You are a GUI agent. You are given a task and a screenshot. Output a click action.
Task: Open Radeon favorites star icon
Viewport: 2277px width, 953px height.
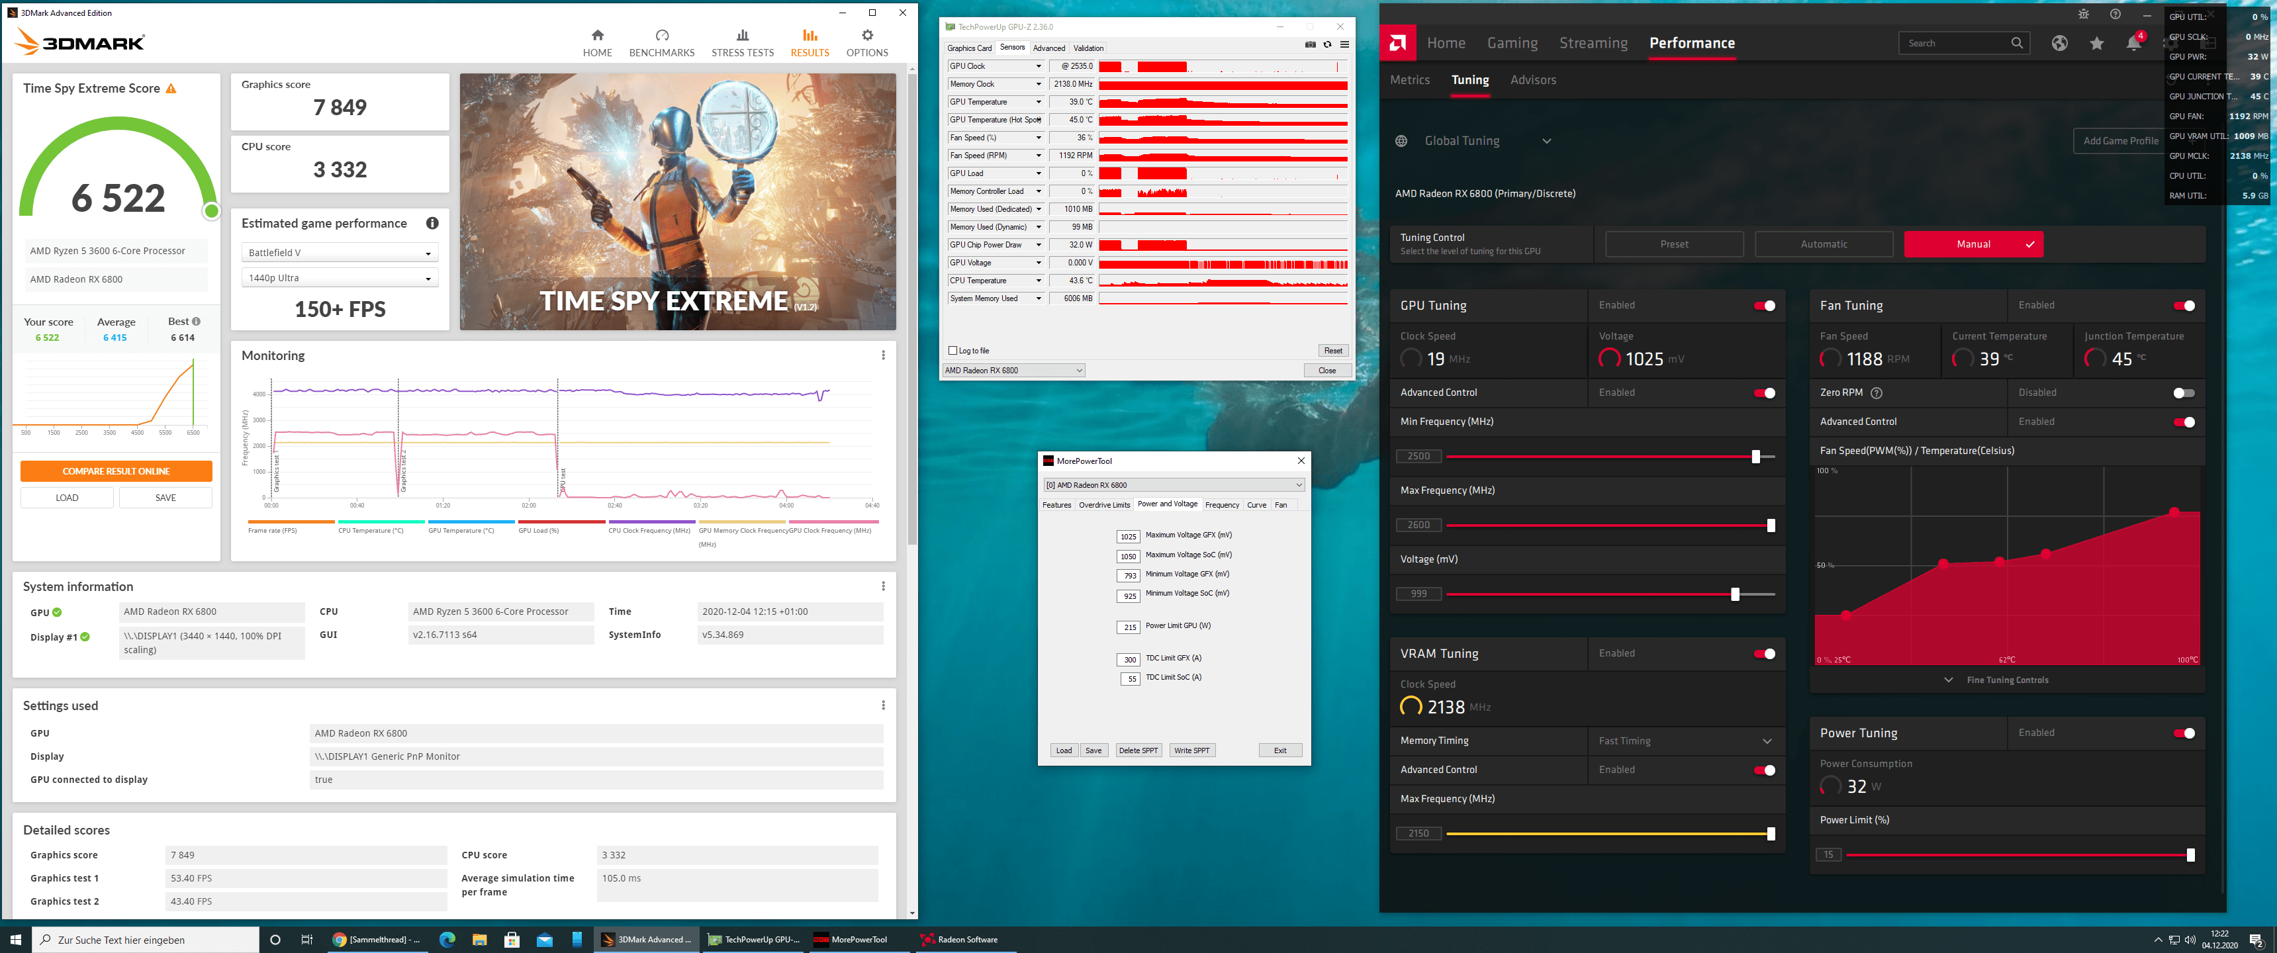pyautogui.click(x=2097, y=43)
